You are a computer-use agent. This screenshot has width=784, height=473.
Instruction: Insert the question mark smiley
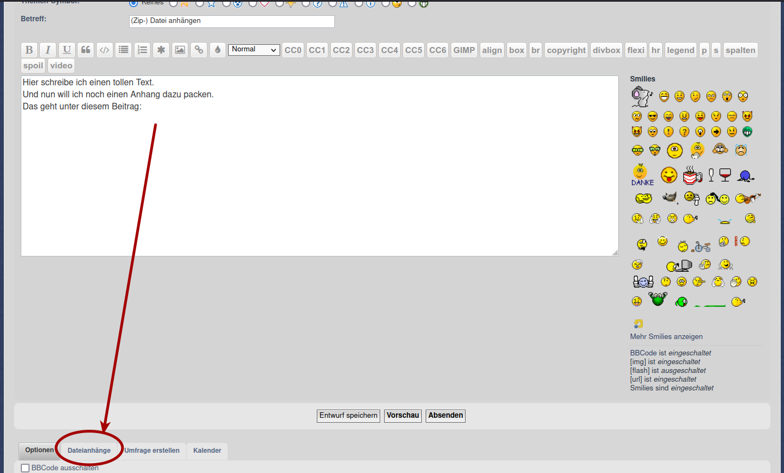pyautogui.click(x=684, y=132)
